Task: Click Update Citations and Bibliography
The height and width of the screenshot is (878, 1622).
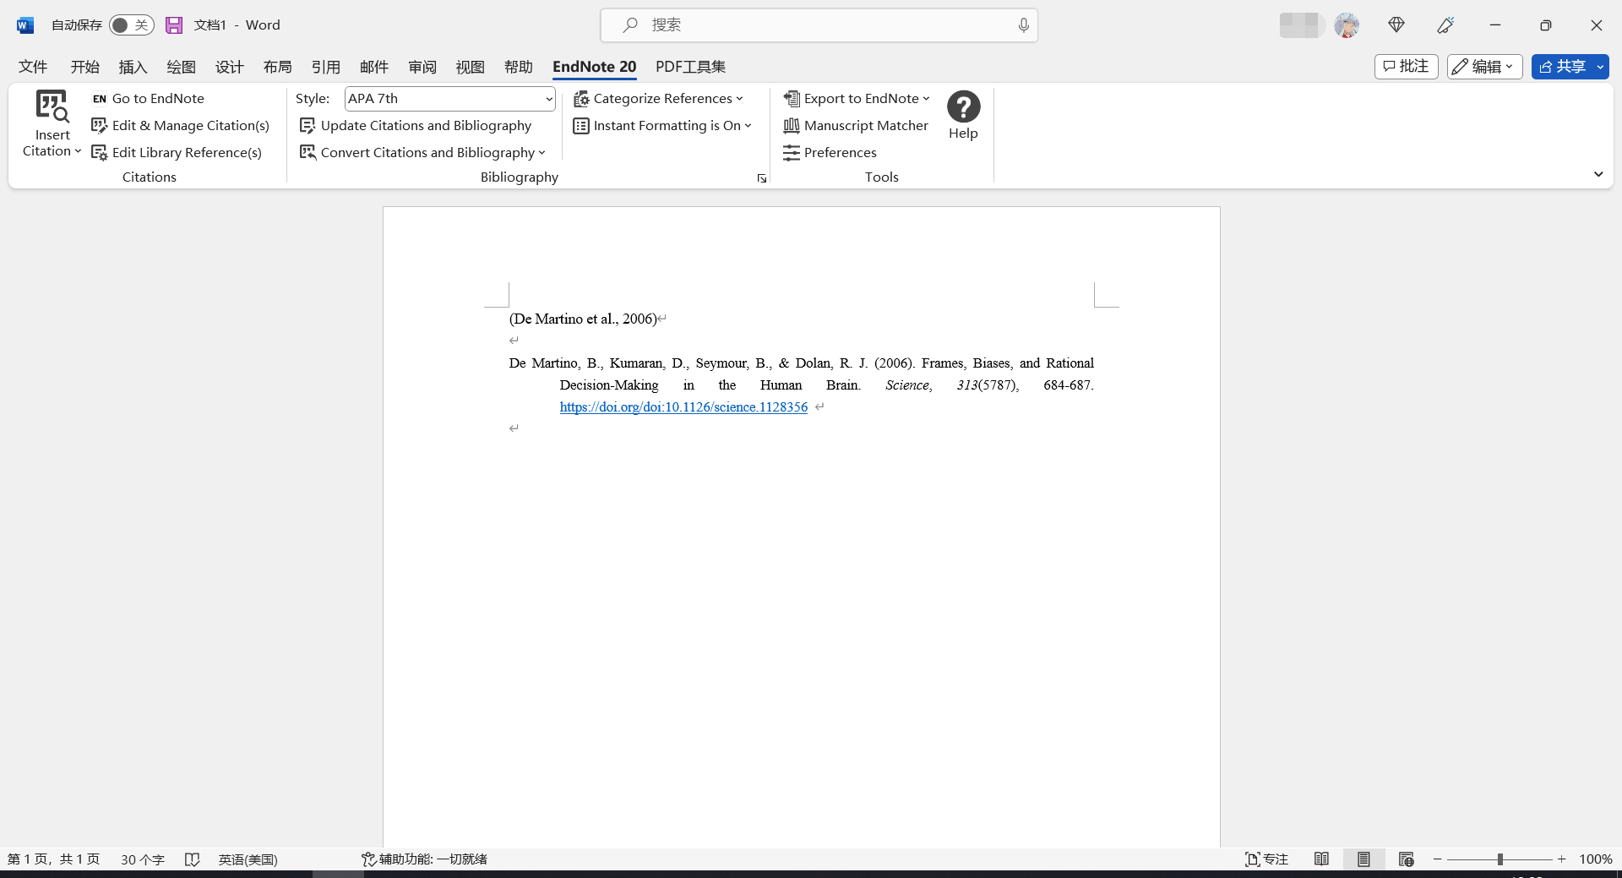Action: [x=416, y=125]
